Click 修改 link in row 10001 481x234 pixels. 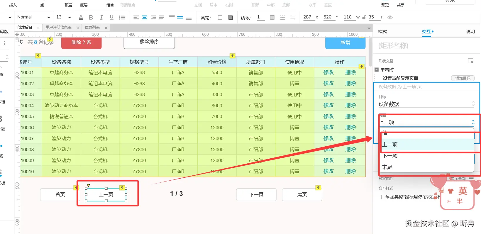pos(328,72)
